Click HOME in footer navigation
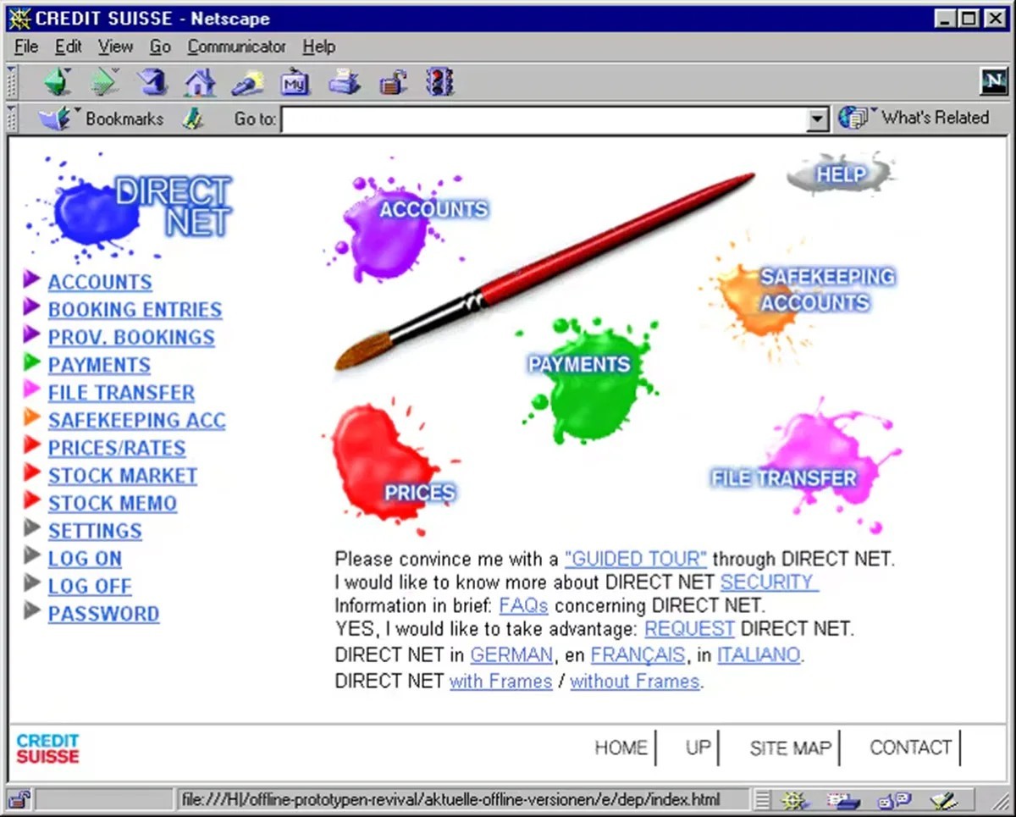 pos(621,748)
